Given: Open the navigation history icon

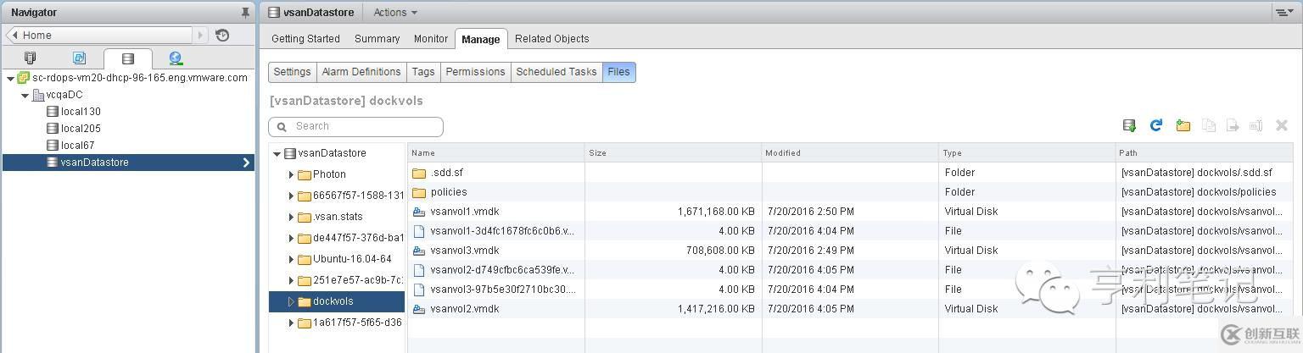Looking at the screenshot, I should tap(222, 35).
